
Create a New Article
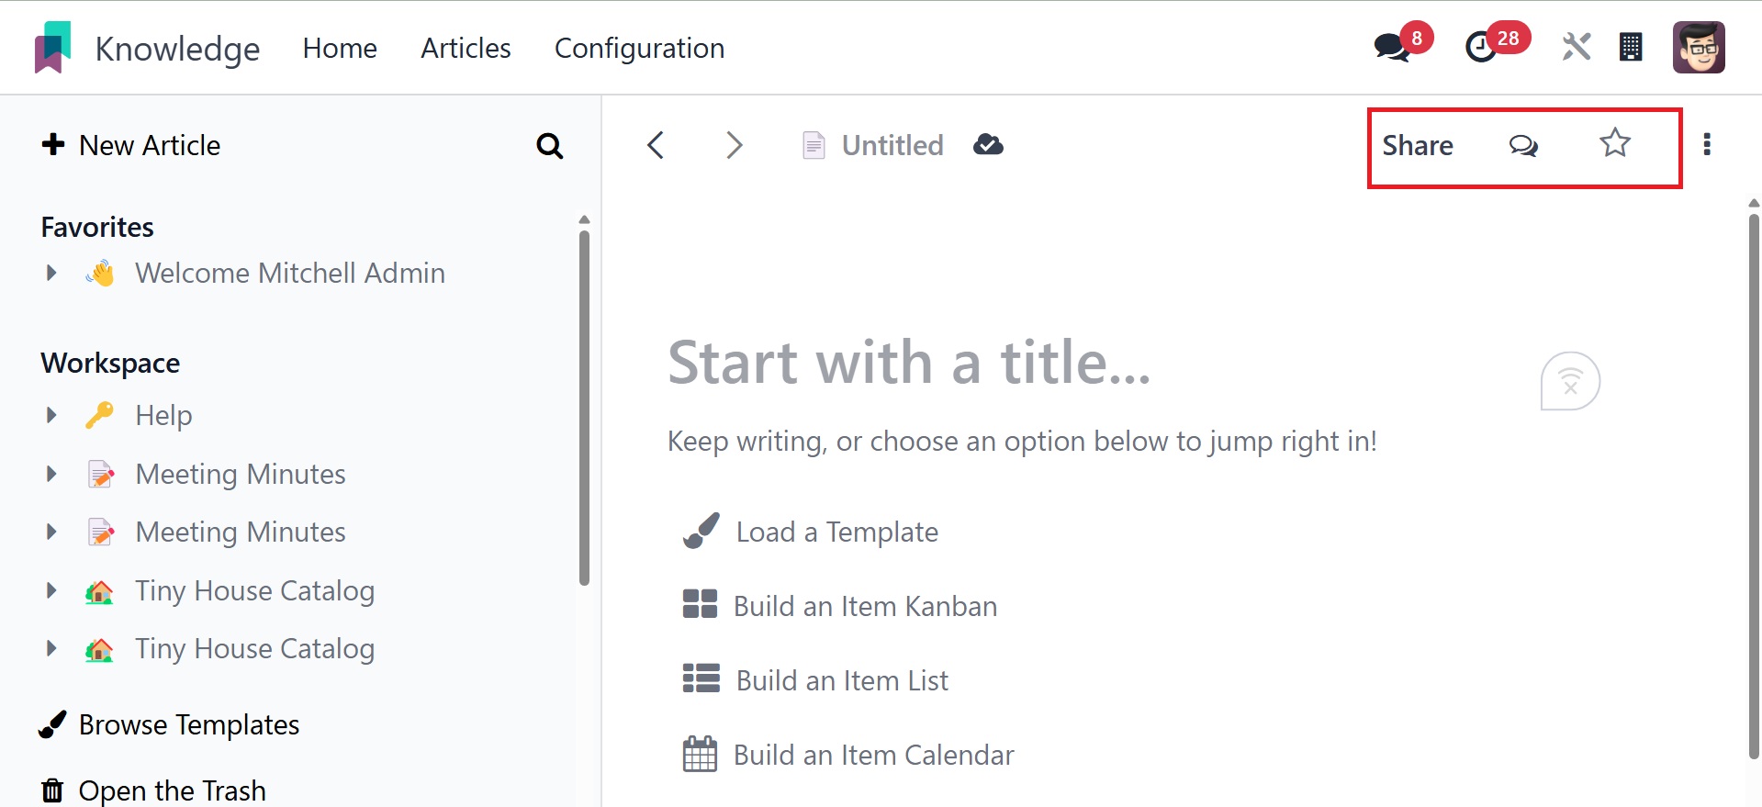click(131, 145)
